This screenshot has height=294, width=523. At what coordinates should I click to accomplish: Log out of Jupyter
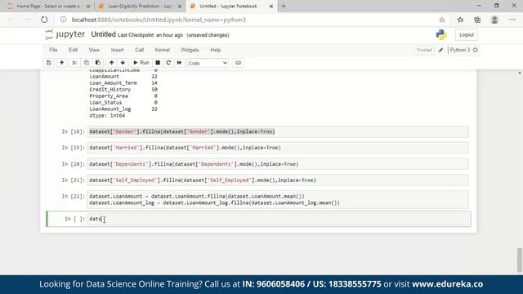pyautogui.click(x=467, y=34)
